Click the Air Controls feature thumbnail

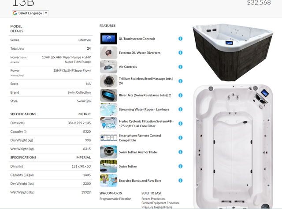pyautogui.click(x=108, y=67)
